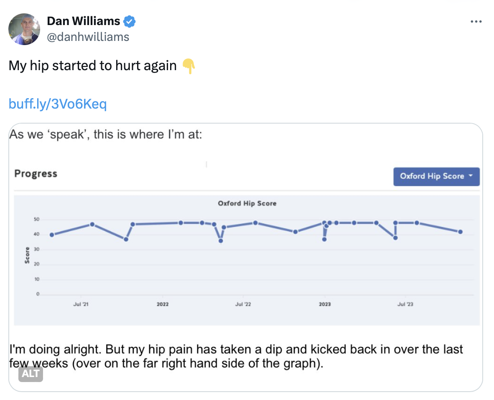The height and width of the screenshot is (400, 494).
Task: Click the ALT badge on the image
Action: tap(31, 374)
